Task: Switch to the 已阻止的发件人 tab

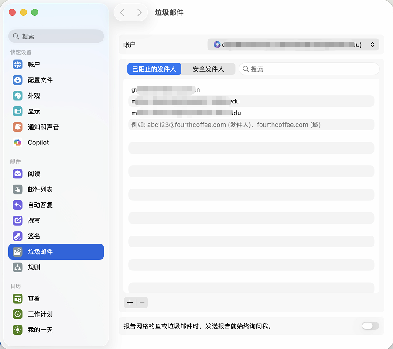Action: [154, 69]
